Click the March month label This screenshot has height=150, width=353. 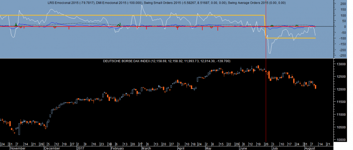click(x=147, y=148)
